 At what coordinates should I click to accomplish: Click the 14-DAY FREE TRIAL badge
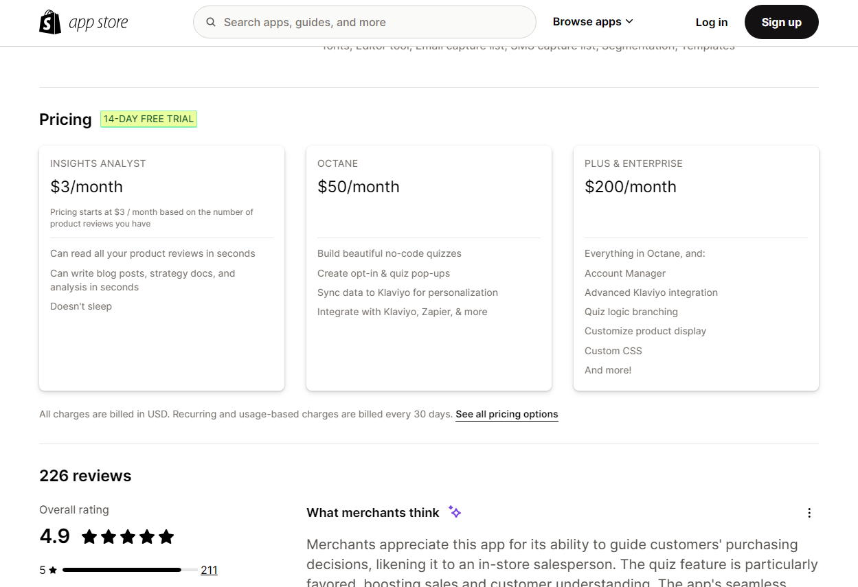(148, 119)
